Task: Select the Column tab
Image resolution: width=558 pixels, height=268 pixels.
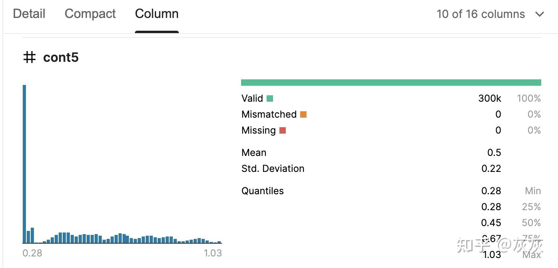Action: pos(157,14)
